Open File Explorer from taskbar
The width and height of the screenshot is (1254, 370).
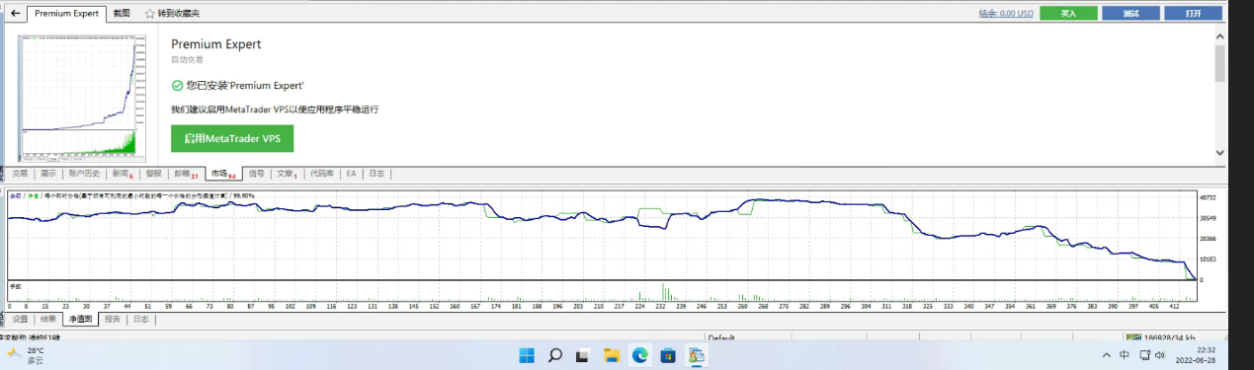coord(611,354)
